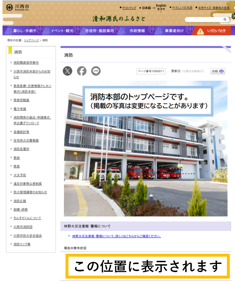Open 林野火災注意報・警報 details link
Viewport: 235px width, 284px height.
[116, 236]
